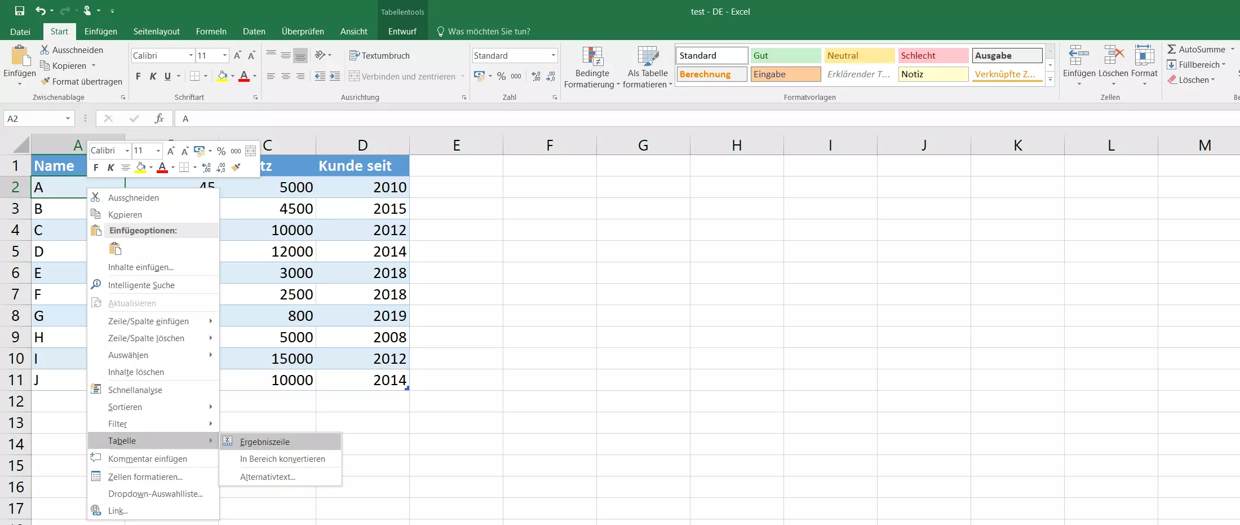Click AutoSumme sigma button
This screenshot has height=525, width=1240.
click(x=1196, y=49)
